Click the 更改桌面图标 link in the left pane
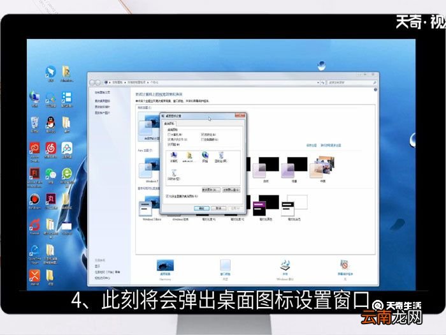 click(x=102, y=101)
